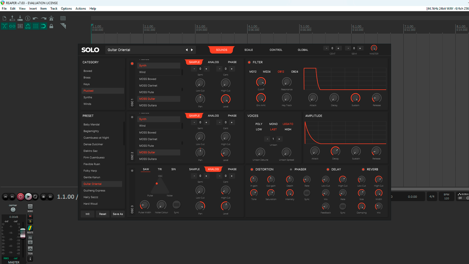This screenshot has height=264, width=469.
Task: Toggle the grid lines icon
Action: coord(36,26)
